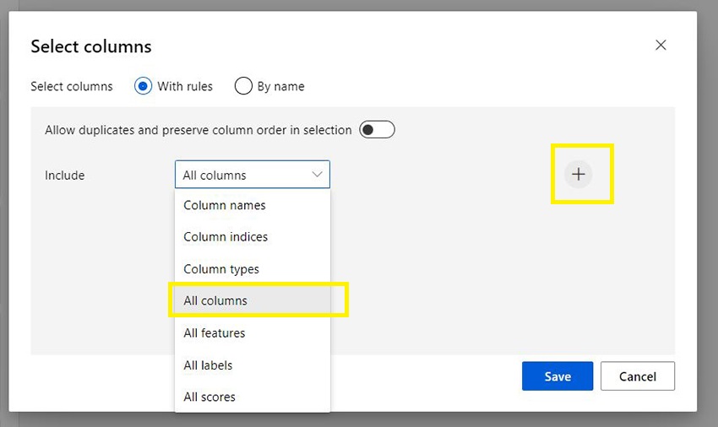Choose the By name radio option
718x427 pixels.
(243, 86)
